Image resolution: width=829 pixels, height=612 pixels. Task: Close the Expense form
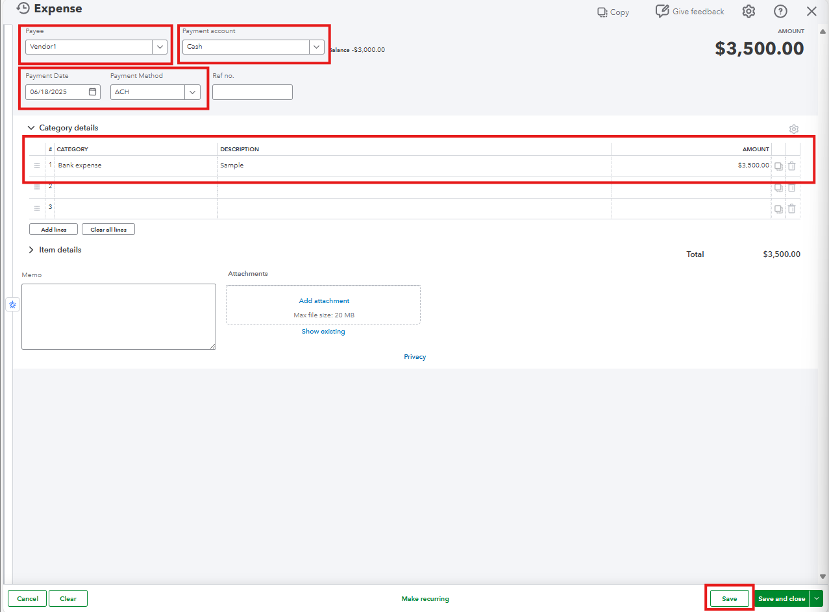coord(811,11)
